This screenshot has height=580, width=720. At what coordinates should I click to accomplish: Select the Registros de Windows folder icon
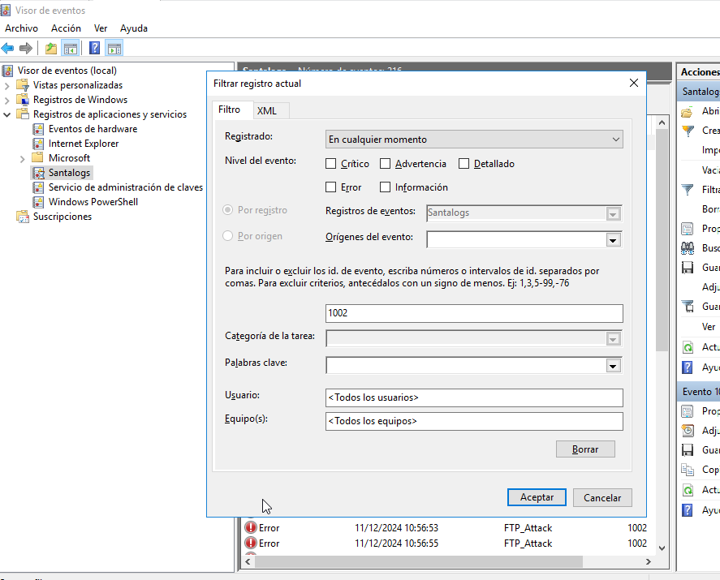coord(22,100)
